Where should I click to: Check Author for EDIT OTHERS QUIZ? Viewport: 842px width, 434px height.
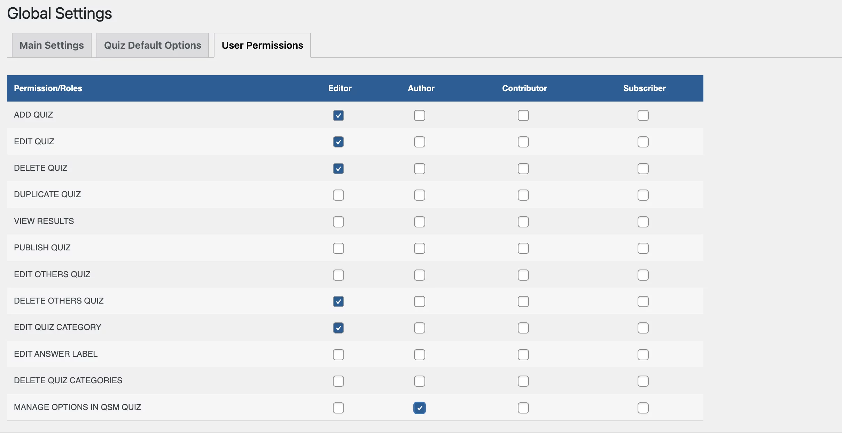coord(420,275)
